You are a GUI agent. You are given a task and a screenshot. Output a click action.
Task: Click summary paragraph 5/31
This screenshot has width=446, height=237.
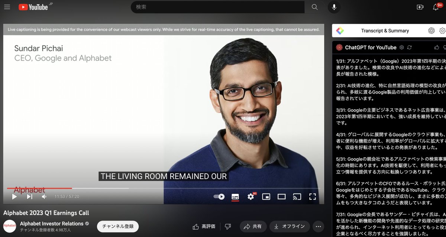391,165
